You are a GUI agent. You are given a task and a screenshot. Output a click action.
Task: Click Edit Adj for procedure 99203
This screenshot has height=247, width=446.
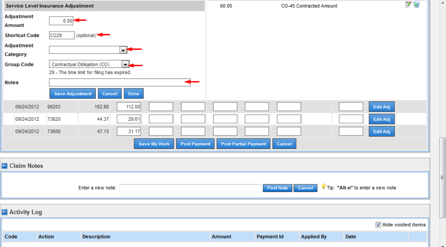382,107
